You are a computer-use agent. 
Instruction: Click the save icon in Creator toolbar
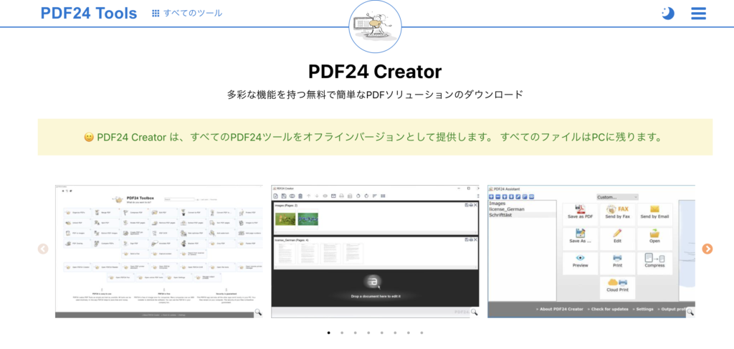284,196
